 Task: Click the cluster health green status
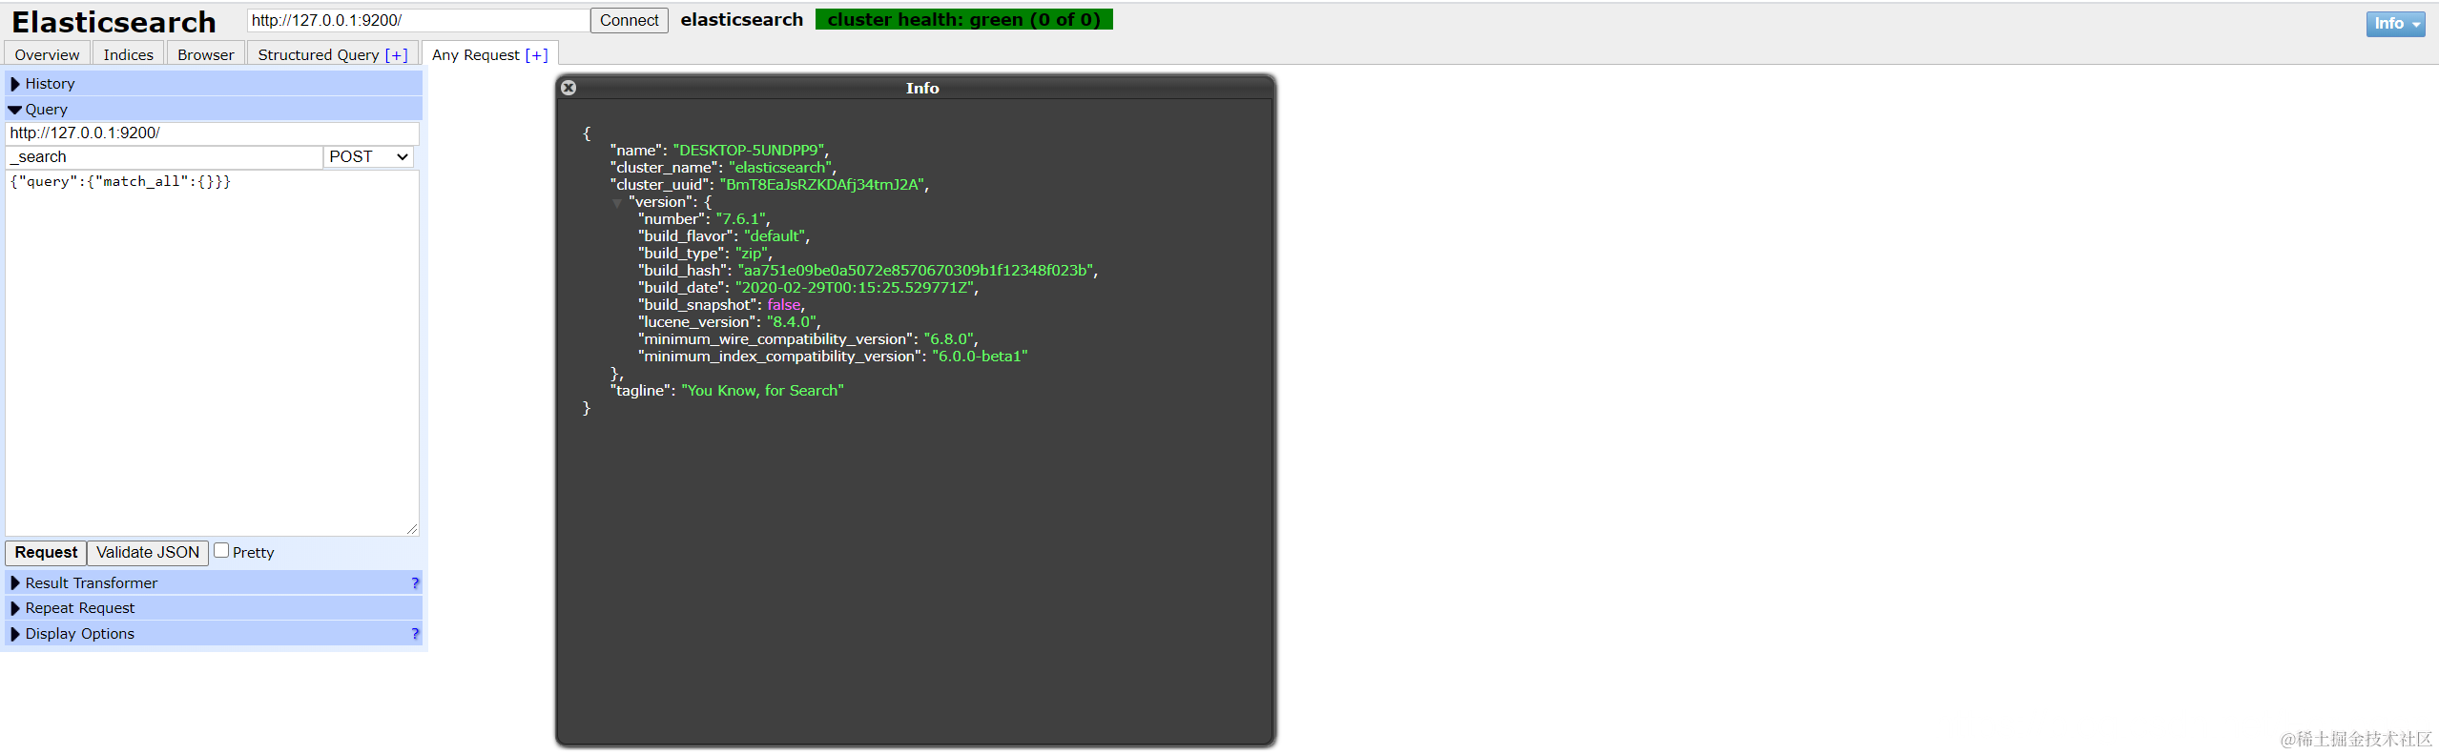pos(963,20)
